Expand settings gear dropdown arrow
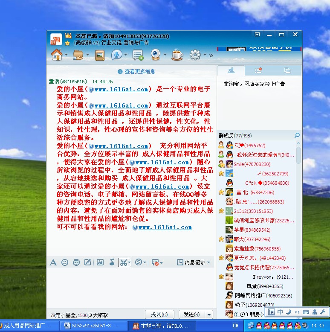The height and width of the screenshot is (332, 330). pyautogui.click(x=205, y=55)
